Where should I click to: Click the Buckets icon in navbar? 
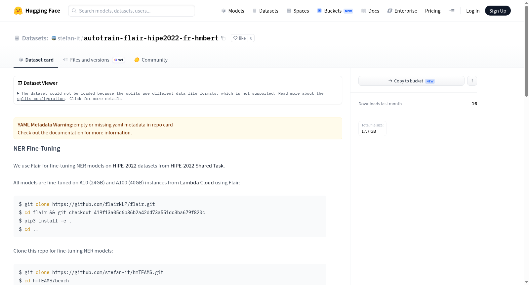click(x=319, y=11)
